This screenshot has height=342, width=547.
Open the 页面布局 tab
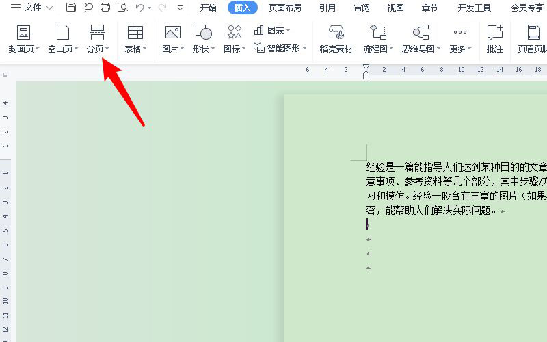[x=284, y=8]
